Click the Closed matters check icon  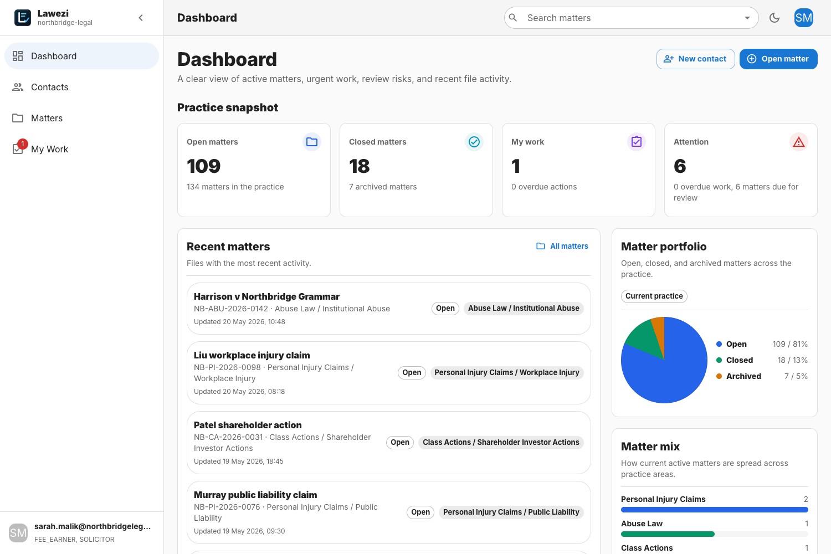click(474, 142)
